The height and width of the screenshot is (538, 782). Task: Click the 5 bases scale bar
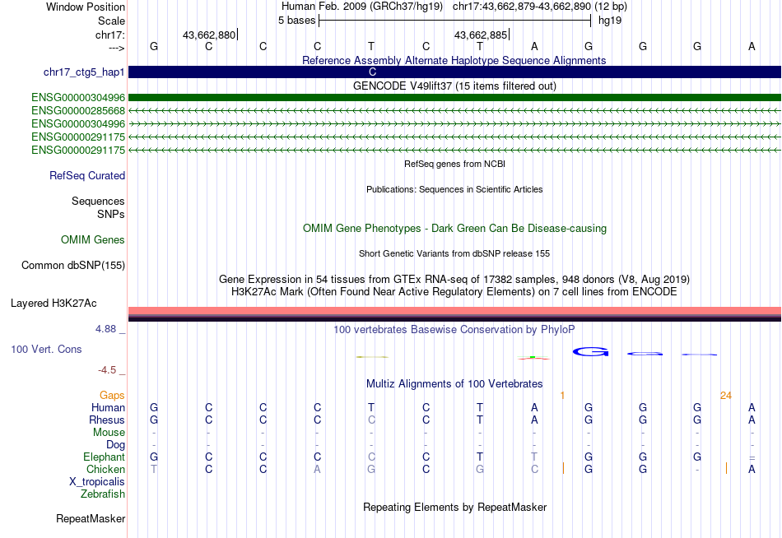pos(455,21)
